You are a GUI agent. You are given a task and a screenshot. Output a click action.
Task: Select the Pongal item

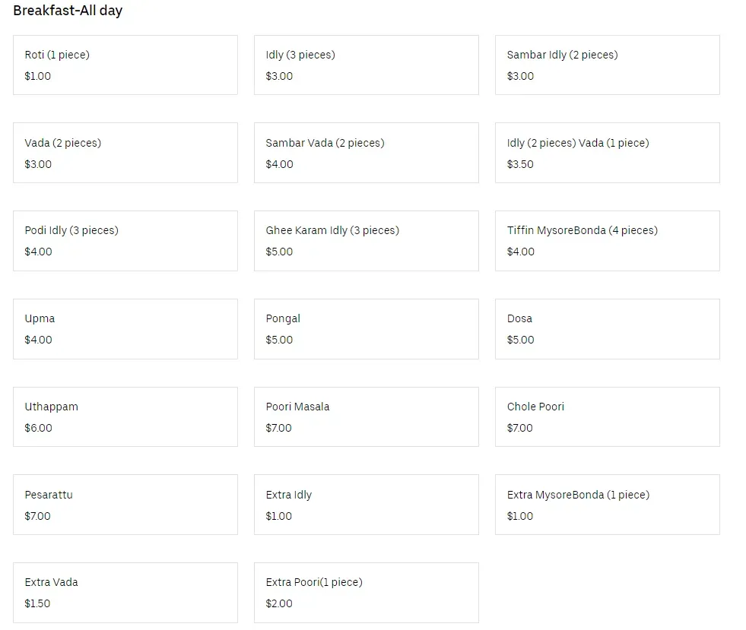click(366, 329)
